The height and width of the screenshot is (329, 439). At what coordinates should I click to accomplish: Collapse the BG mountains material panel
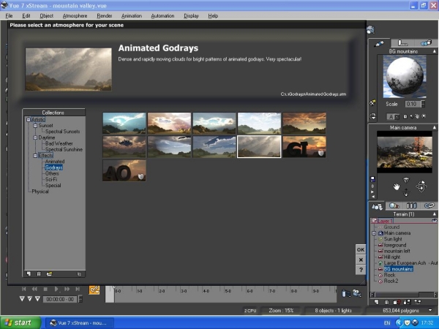pyautogui.click(x=435, y=51)
